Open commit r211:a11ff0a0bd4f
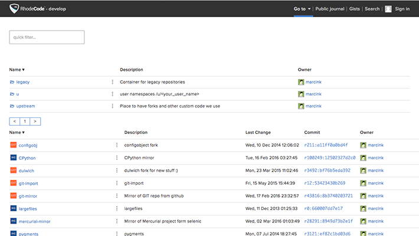Viewport: 419px width, 236px height. click(326, 145)
